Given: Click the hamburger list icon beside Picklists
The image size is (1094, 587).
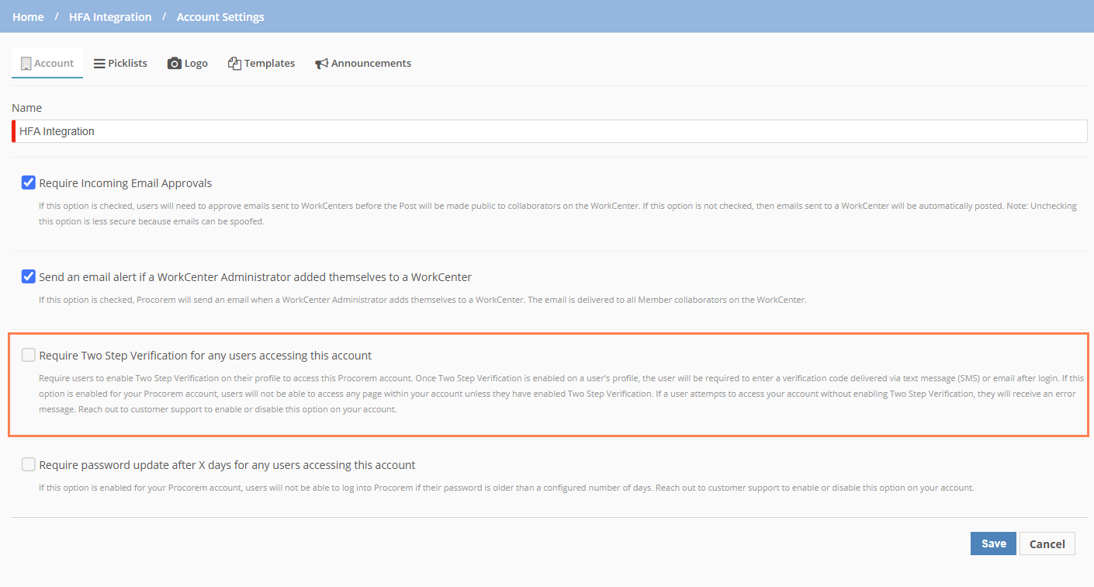Looking at the screenshot, I should pos(99,64).
